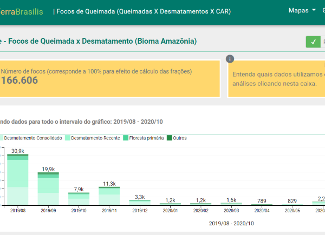The image size is (325, 235).
Task: Open the Mapas dropdown menu
Action: 302,10
